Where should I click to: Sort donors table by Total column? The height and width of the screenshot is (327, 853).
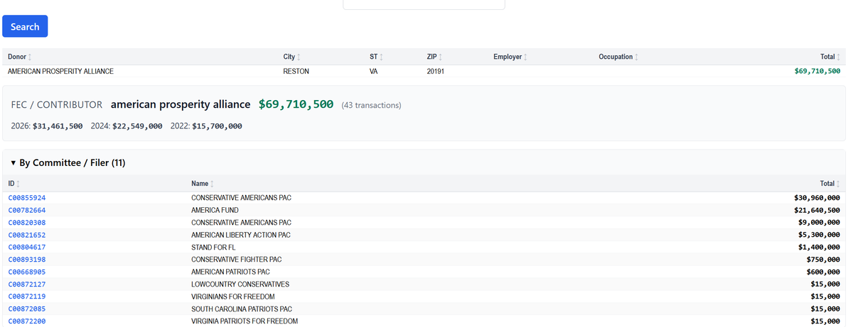pyautogui.click(x=830, y=57)
